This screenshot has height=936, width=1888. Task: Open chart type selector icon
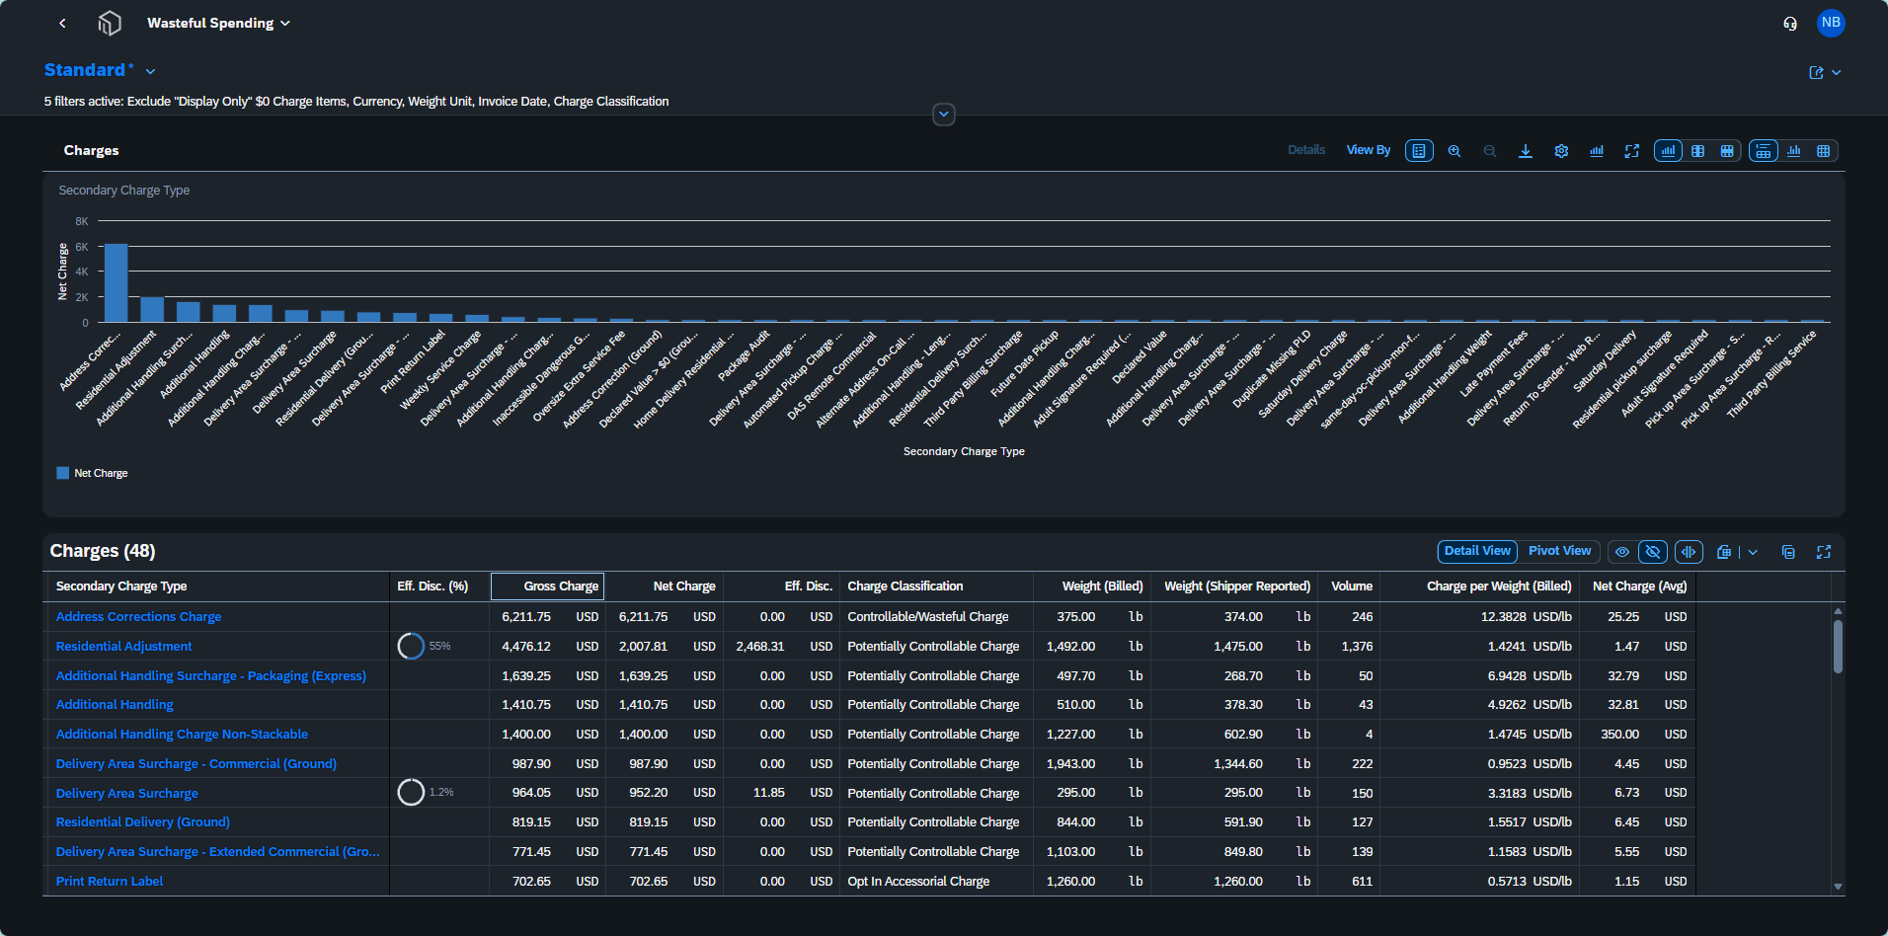point(1597,151)
